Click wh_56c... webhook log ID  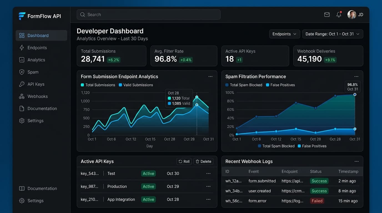233,201
